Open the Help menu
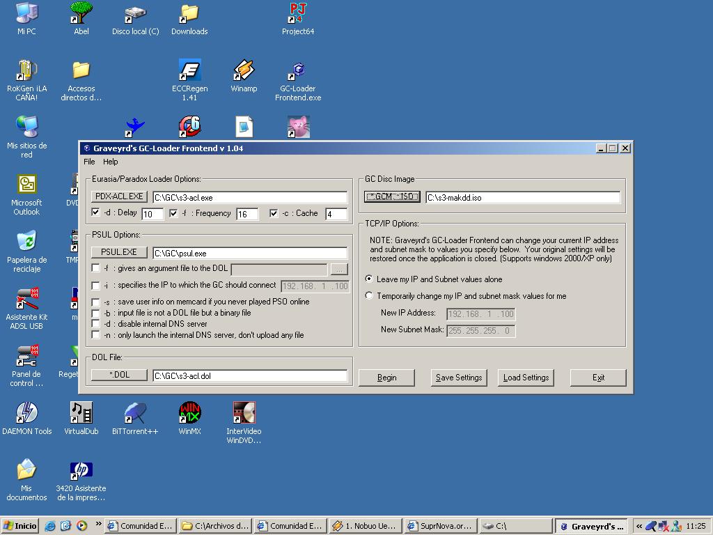713x535 pixels. click(x=111, y=162)
